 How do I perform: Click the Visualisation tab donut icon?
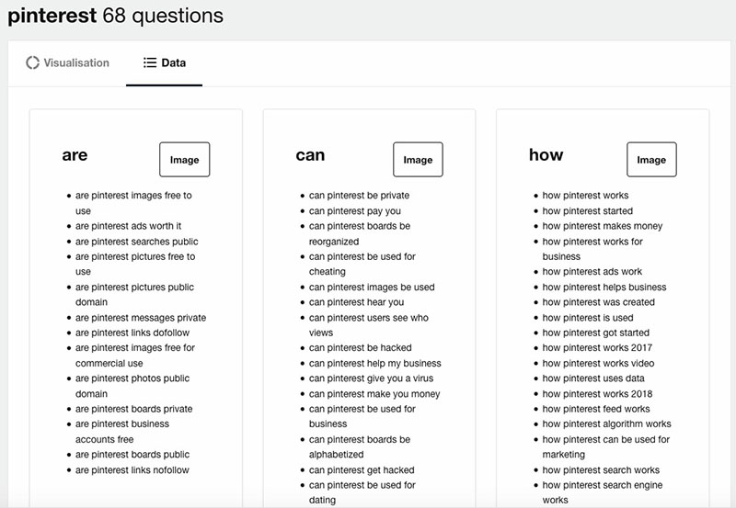point(33,63)
